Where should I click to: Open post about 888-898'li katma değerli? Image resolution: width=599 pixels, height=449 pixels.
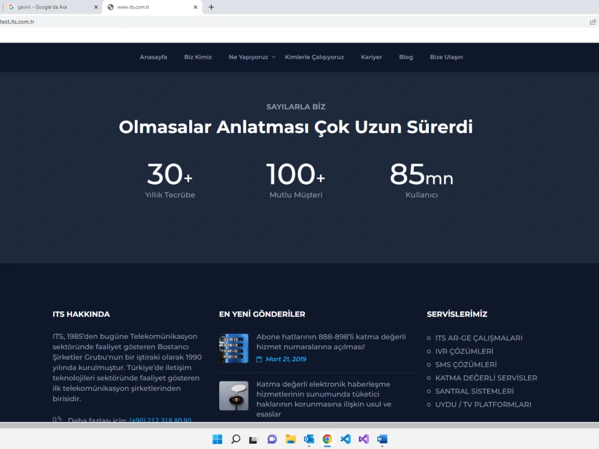(331, 342)
